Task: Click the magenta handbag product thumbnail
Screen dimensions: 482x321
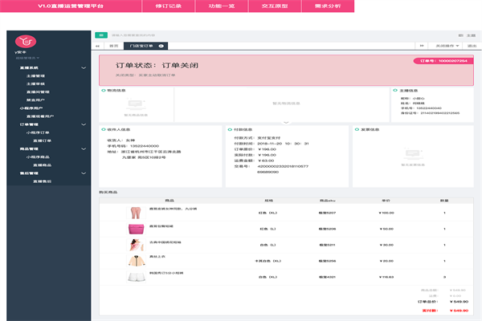Action: pos(136,229)
